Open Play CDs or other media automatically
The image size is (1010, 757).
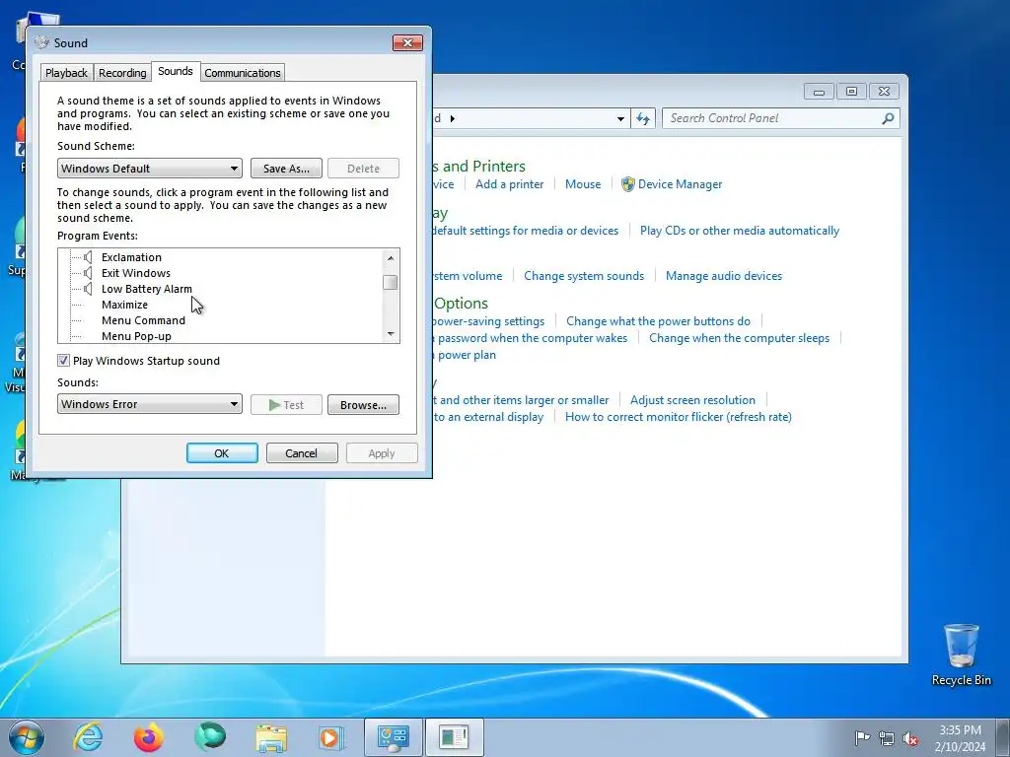740,231
